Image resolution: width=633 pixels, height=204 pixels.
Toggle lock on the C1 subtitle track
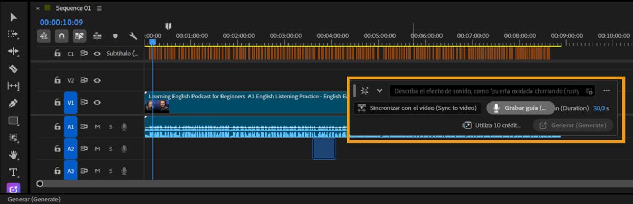click(57, 54)
